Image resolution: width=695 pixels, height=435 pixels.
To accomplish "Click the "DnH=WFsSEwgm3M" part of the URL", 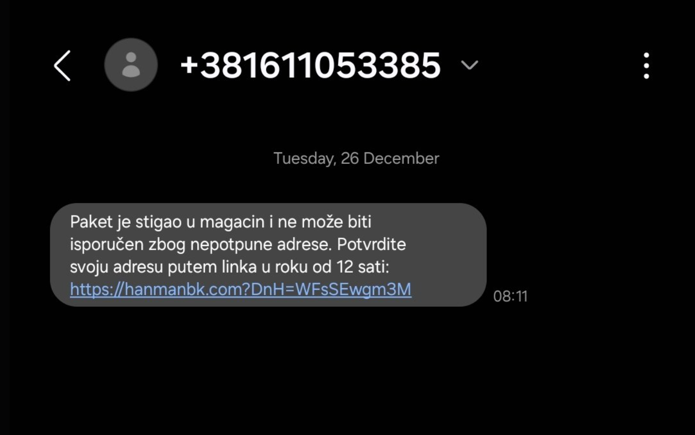I will click(331, 290).
